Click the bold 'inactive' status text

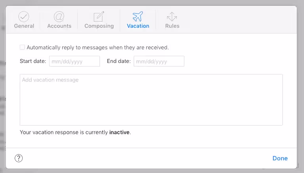tap(119, 132)
